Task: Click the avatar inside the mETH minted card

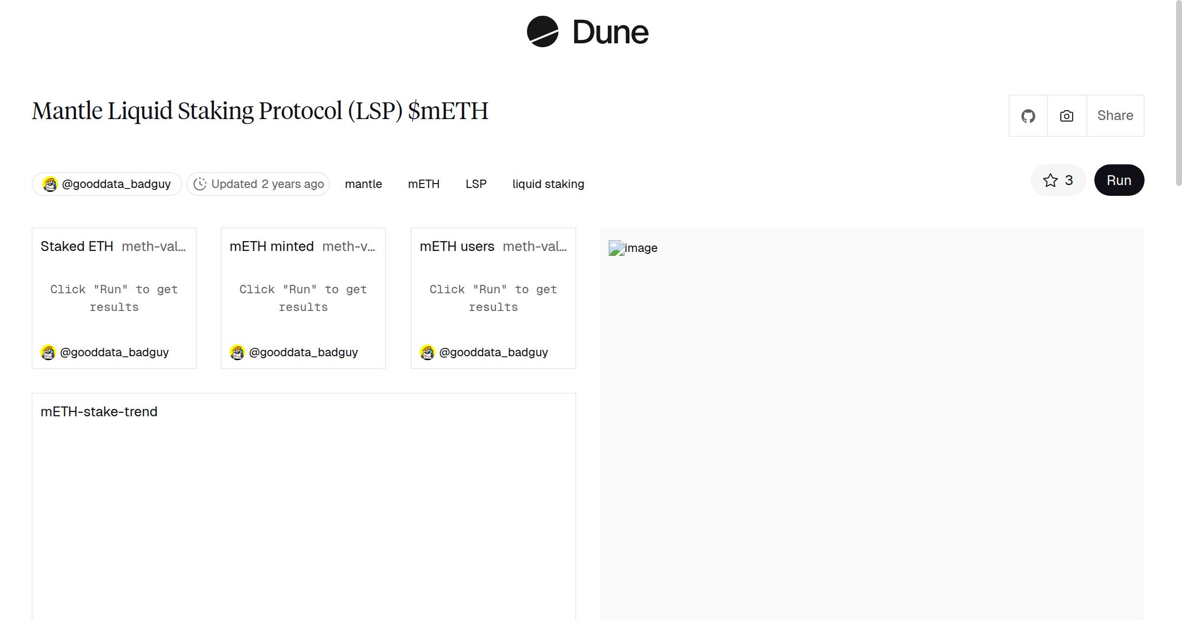Action: coord(237,352)
